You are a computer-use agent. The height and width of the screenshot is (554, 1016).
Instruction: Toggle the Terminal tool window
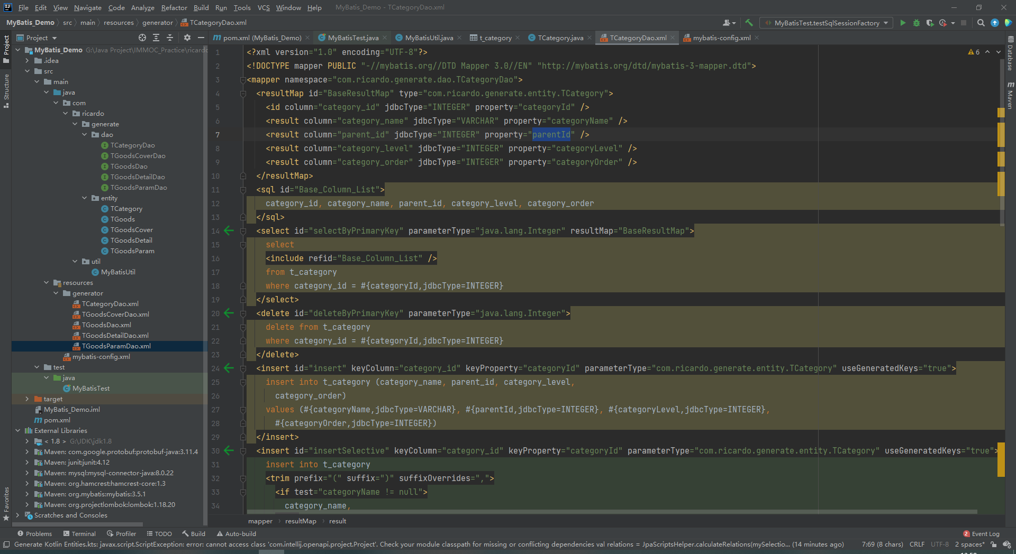[79, 534]
